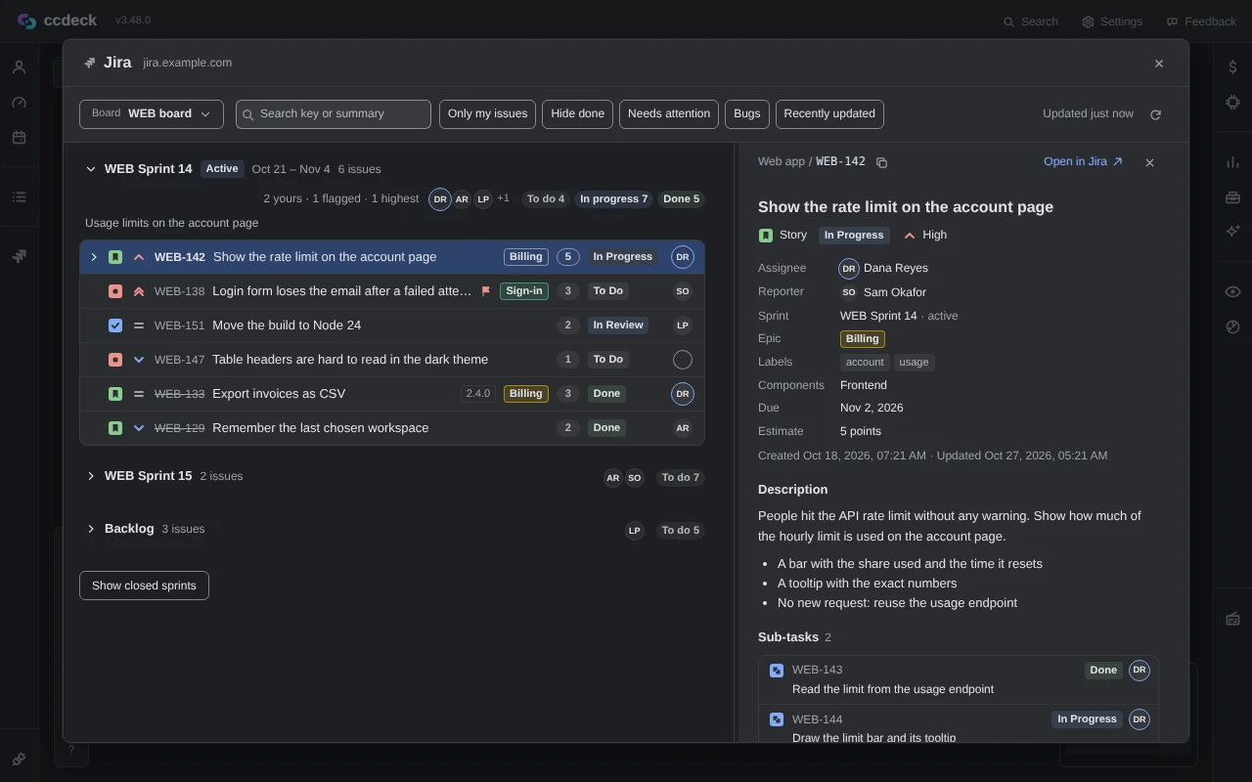Click the Done 5 sprint counter
This screenshot has width=1252, height=782.
click(681, 199)
